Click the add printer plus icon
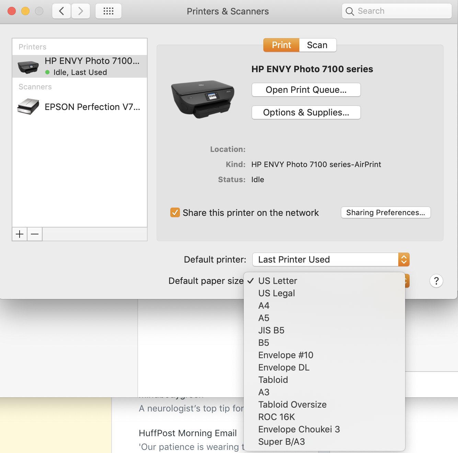 19,234
